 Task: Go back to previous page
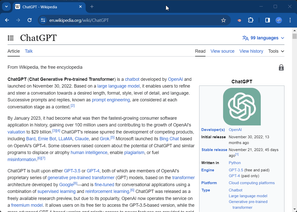[7, 20]
